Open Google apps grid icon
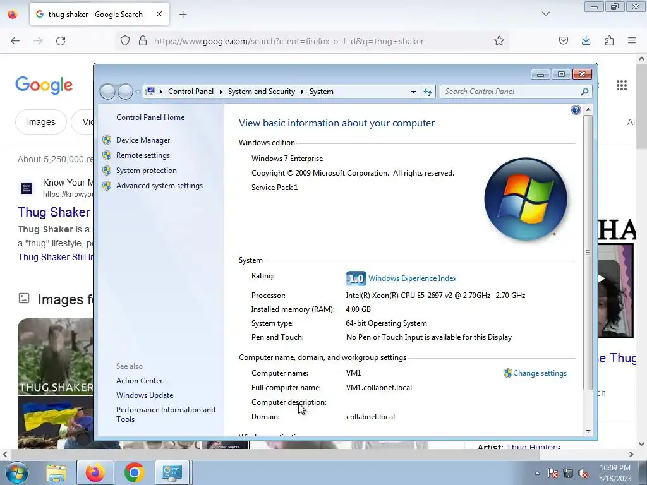 (x=622, y=85)
